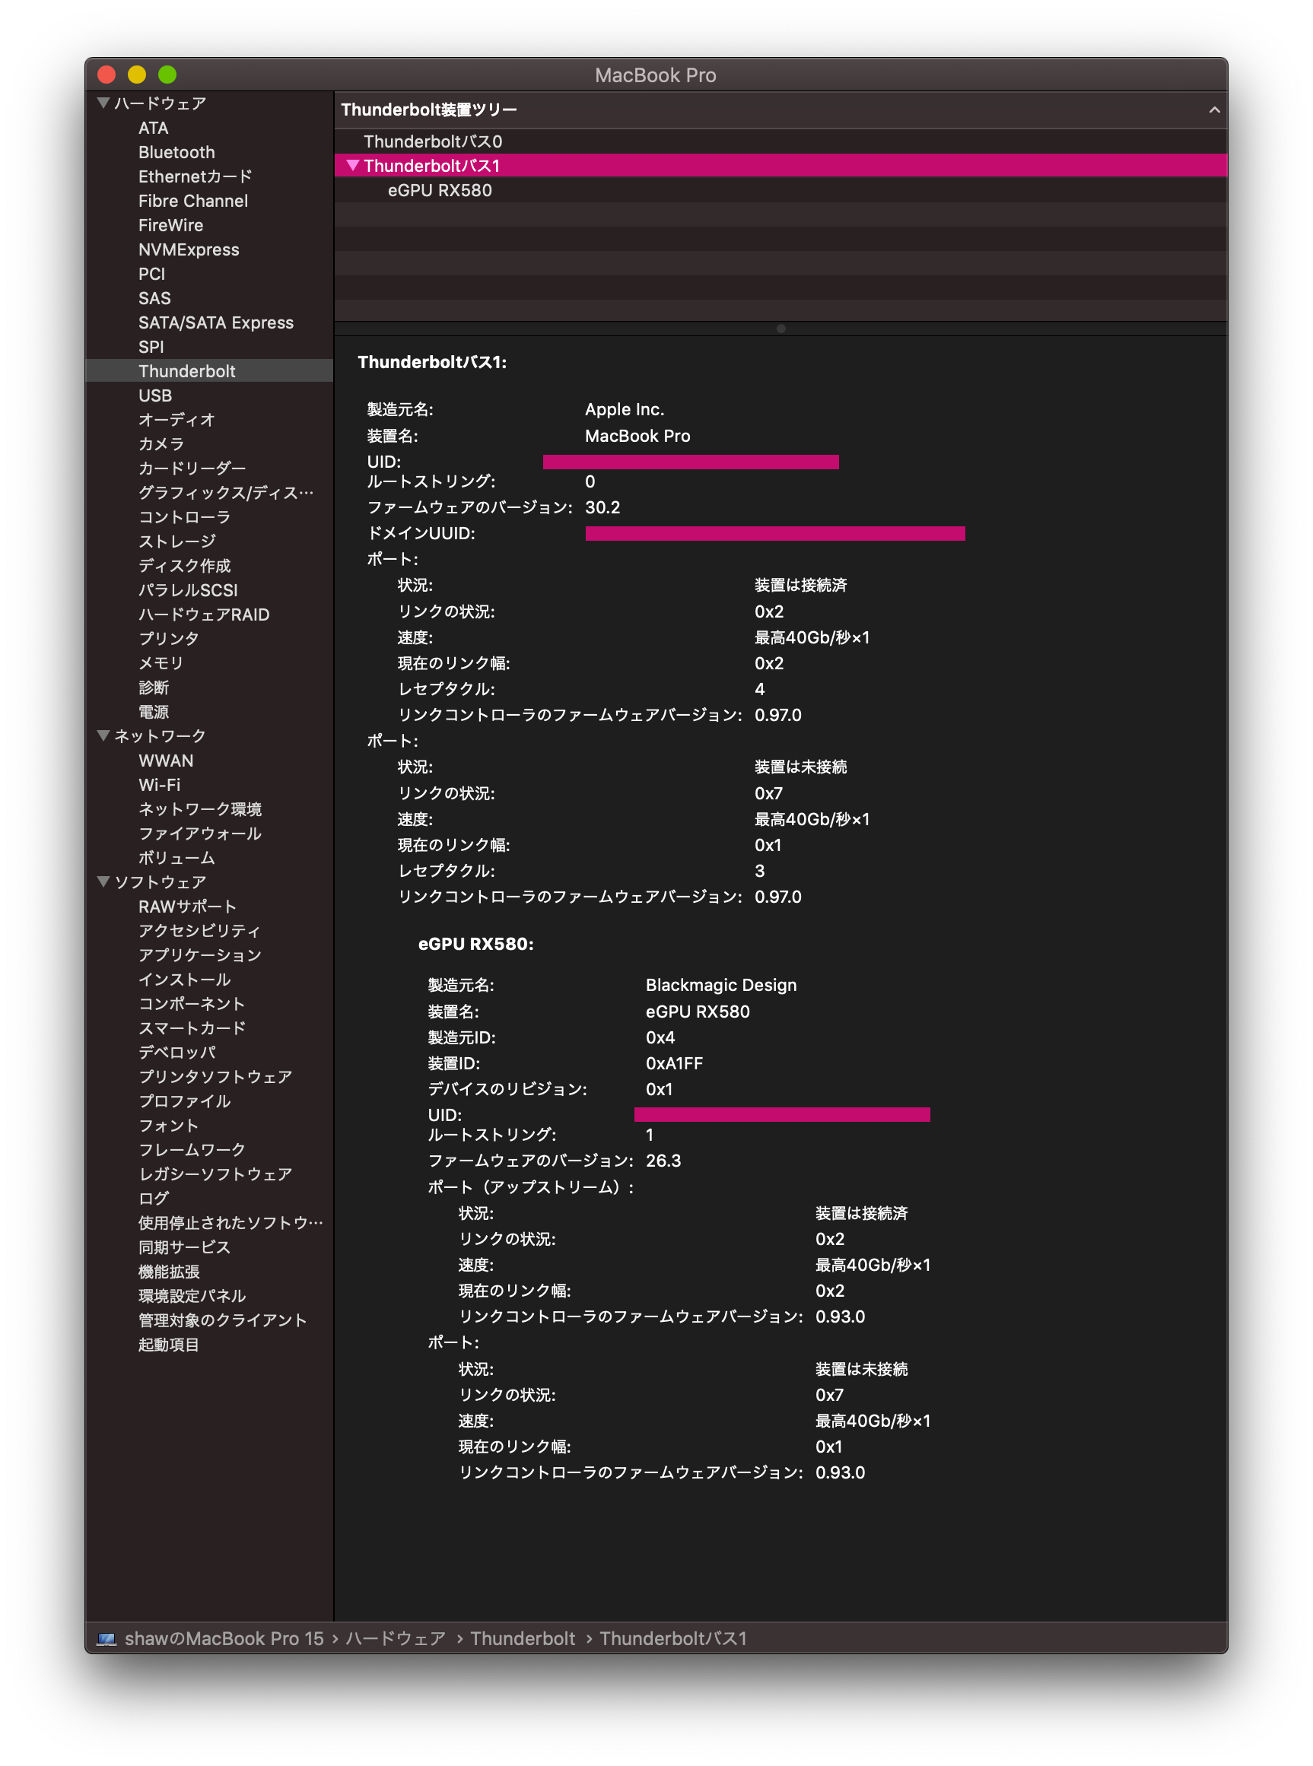Viewport: 1313px width, 1766px height.
Task: Select コンポーネント sidebar item
Action: (x=192, y=1003)
